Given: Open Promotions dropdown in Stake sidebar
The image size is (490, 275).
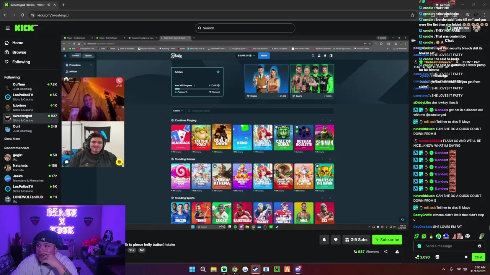Looking at the screenshot, I should tap(79, 65).
